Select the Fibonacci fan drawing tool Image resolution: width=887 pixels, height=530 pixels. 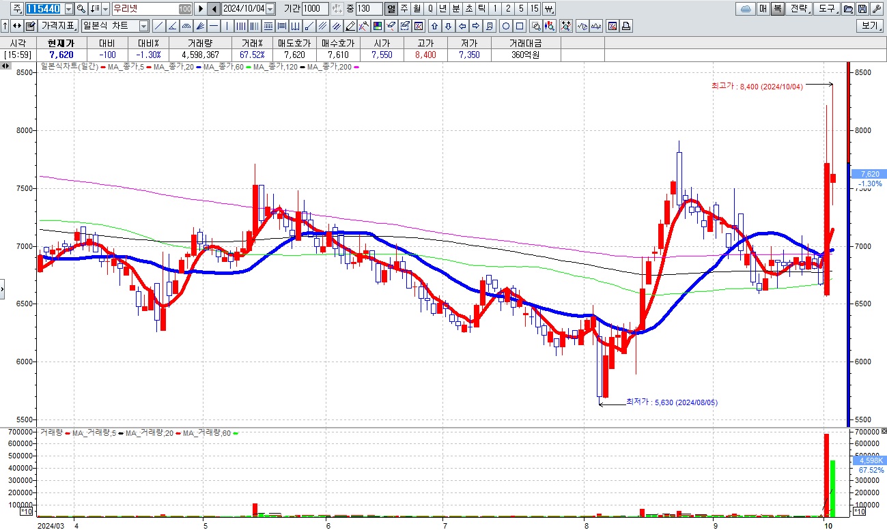pos(200,26)
